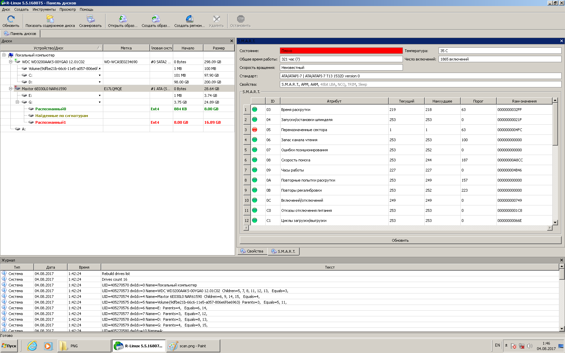565x353 pixels.
Task: Click the Refresh (Обновить) toolbar icon
Action: [x=11, y=19]
